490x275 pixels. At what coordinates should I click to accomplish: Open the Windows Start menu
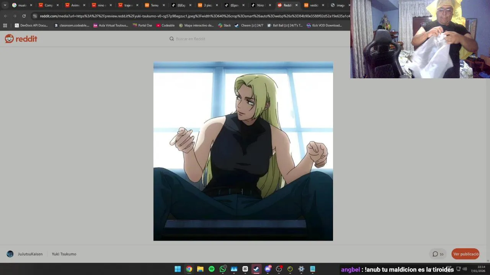click(178, 269)
